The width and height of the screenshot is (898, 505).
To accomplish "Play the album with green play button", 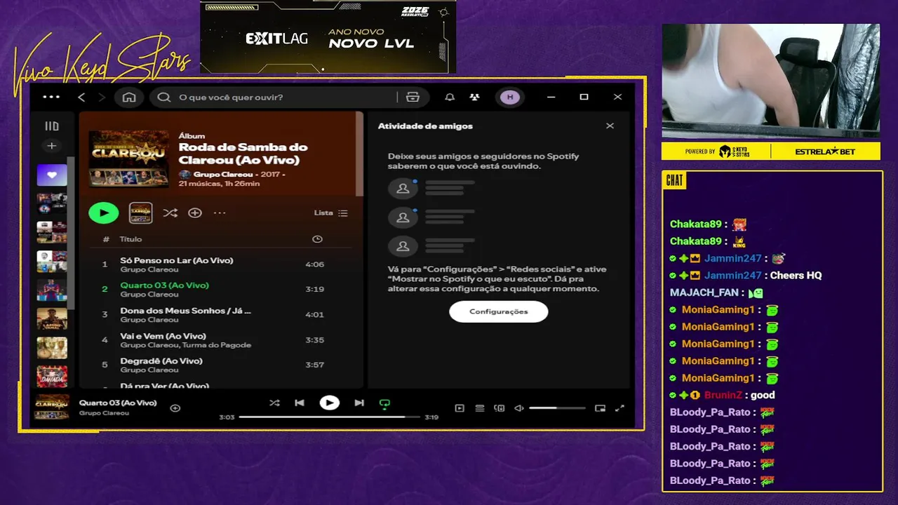I will coord(104,213).
